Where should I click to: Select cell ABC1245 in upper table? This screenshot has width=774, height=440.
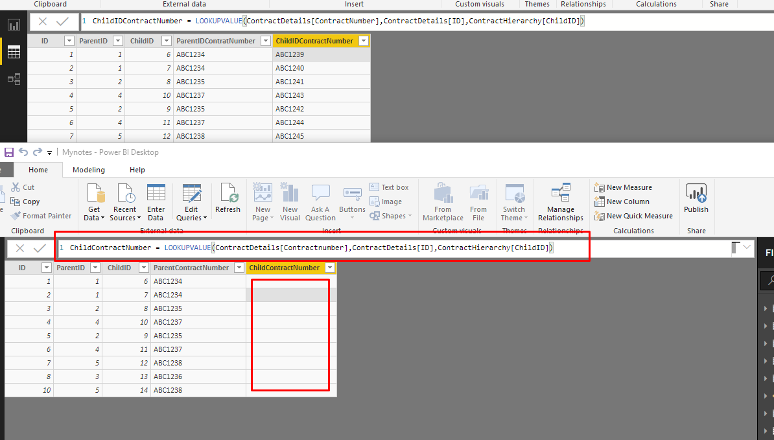click(322, 136)
